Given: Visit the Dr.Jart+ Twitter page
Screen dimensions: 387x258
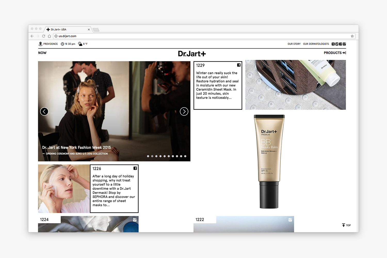Looking at the screenshot, I should [x=337, y=44].
